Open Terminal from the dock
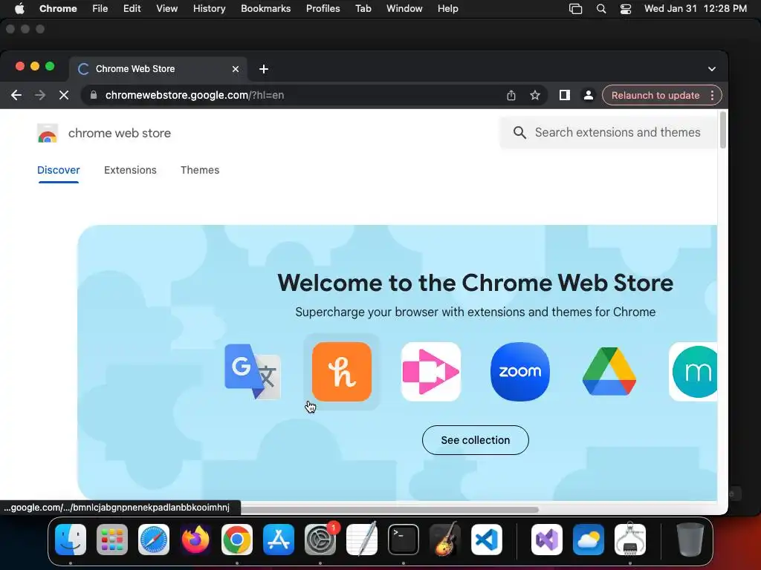This screenshot has width=761, height=570. coord(404,540)
